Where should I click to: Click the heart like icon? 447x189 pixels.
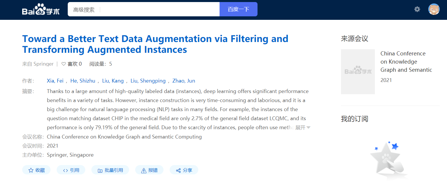click(64, 64)
